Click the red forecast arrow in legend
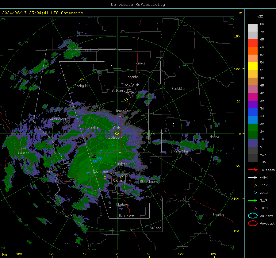 click(253, 170)
